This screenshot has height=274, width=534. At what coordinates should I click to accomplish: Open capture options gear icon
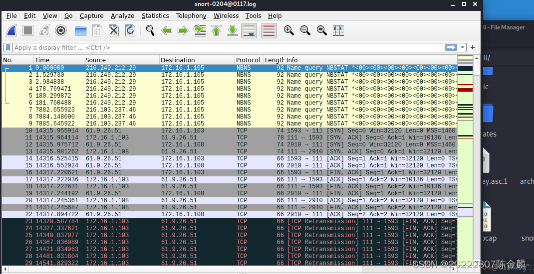coord(60,30)
